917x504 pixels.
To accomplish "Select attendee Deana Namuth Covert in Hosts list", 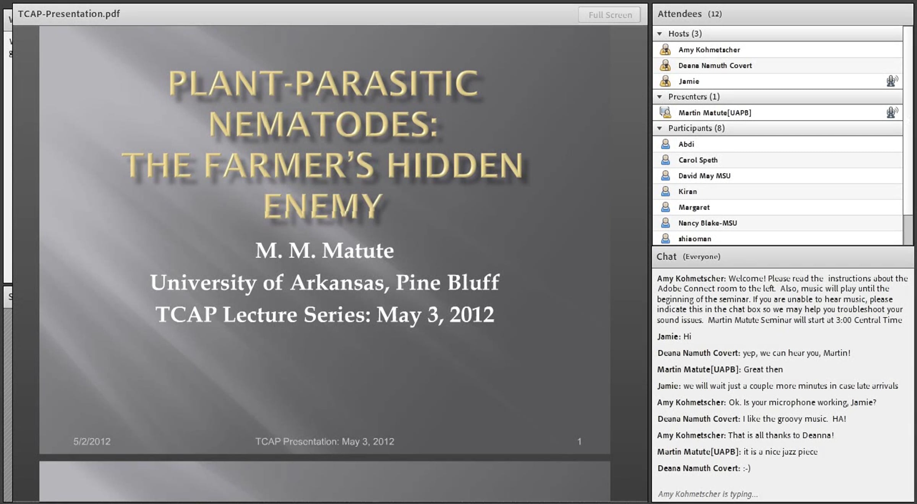I will 715,66.
